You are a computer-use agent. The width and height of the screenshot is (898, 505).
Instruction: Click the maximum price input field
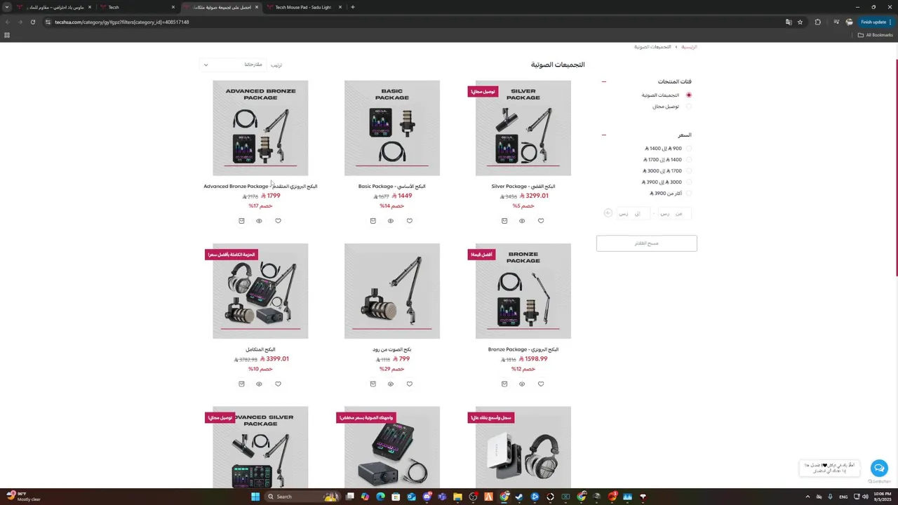tap(632, 213)
